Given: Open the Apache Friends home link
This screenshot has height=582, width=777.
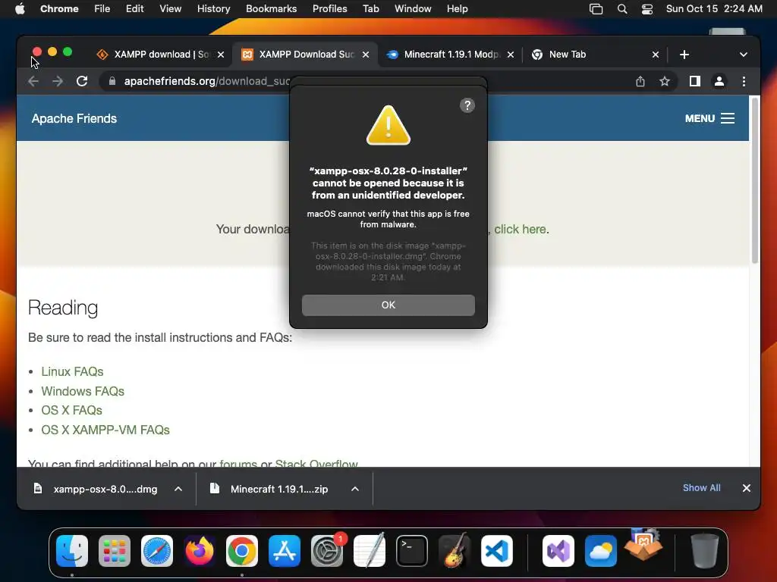Looking at the screenshot, I should point(74,118).
